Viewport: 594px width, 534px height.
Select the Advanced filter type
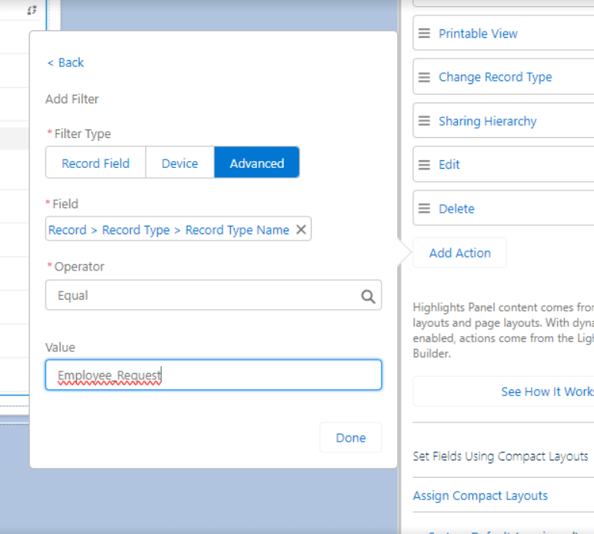[256, 163]
